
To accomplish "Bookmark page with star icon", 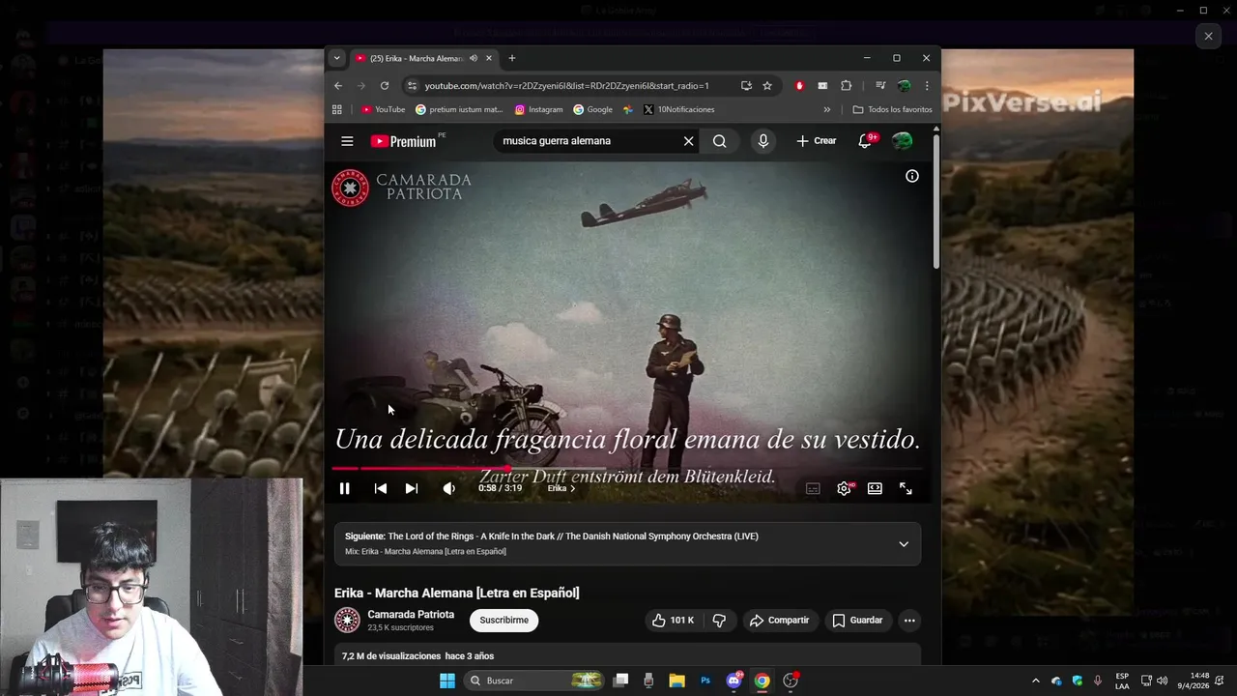I will pos(767,85).
